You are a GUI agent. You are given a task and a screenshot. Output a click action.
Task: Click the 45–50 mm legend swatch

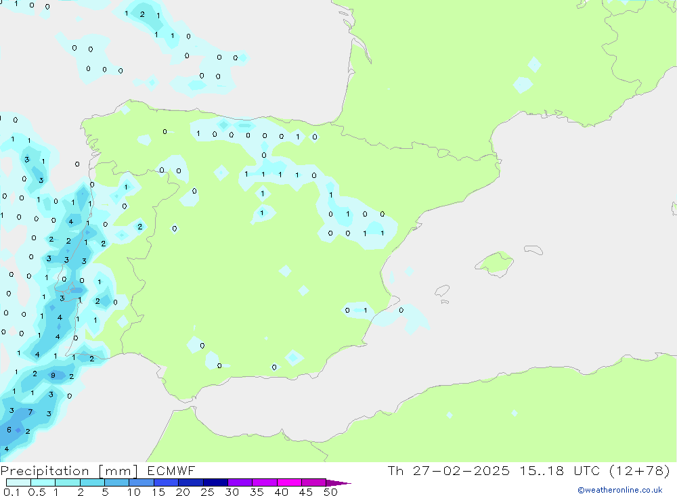click(313, 482)
